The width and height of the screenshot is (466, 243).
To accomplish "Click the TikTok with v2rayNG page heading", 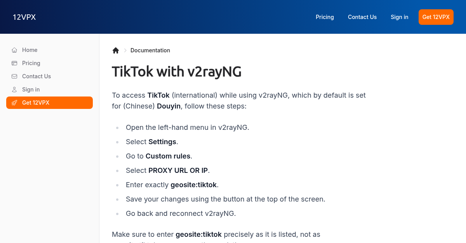I will coord(177,72).
